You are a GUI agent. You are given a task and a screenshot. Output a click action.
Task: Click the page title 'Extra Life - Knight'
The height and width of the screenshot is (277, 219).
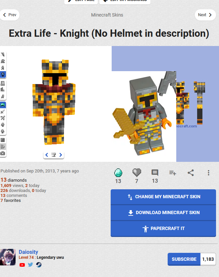tap(109, 33)
